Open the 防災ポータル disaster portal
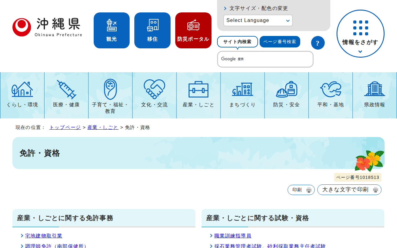This screenshot has width=397, height=248. click(x=193, y=30)
